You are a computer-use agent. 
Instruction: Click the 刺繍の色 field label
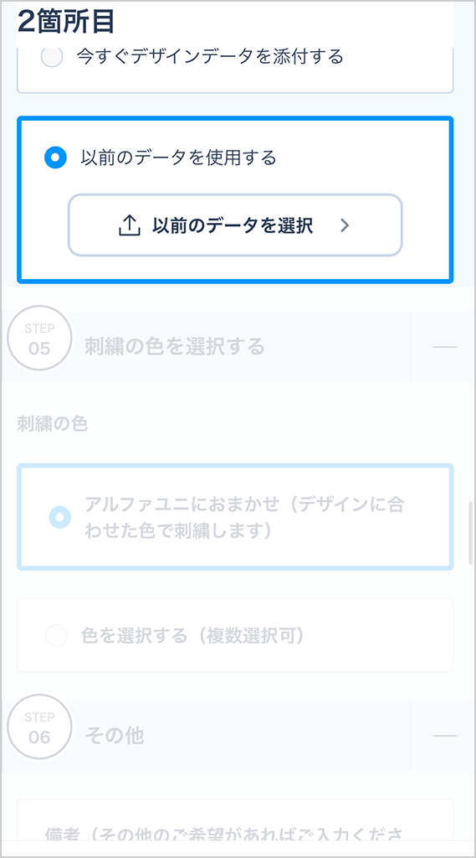coord(53,425)
